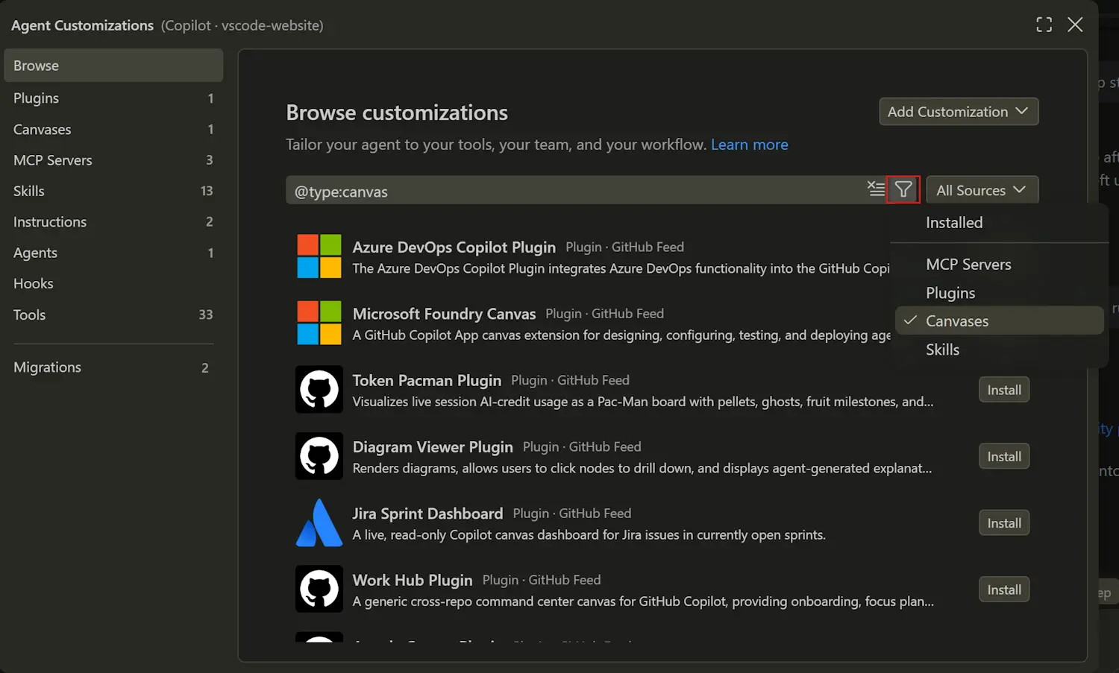
Task: Click the Azure DevOps Copilot Plugin logo
Action: coord(319,256)
